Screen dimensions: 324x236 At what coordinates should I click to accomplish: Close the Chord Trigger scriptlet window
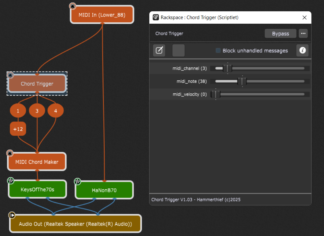304,18
